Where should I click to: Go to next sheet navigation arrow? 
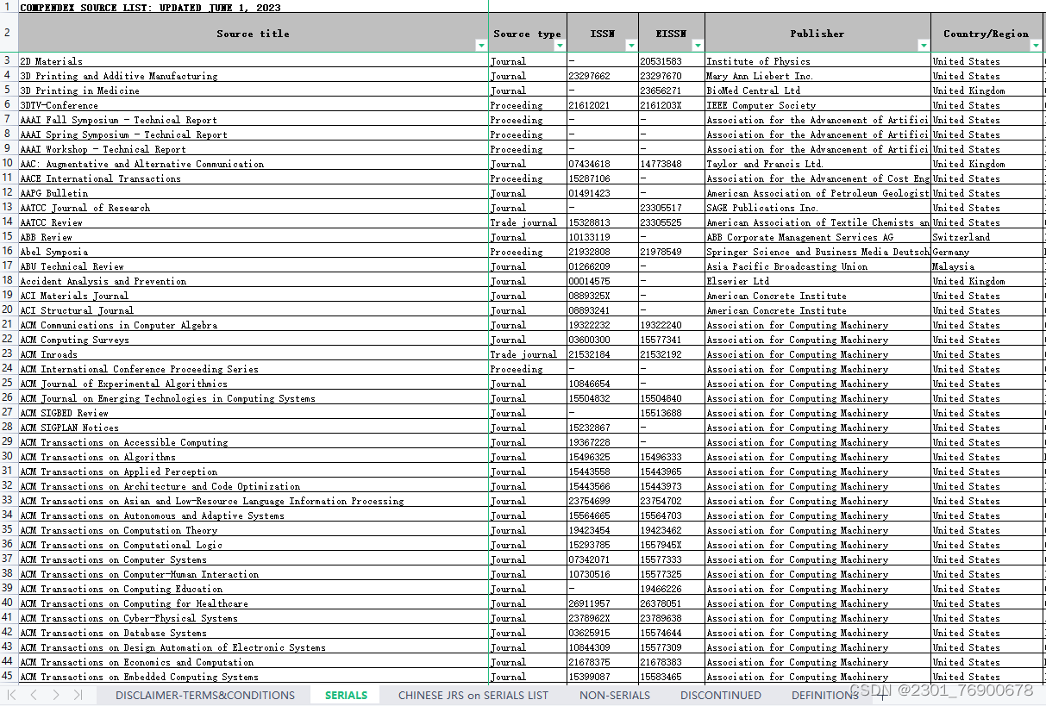[x=56, y=695]
